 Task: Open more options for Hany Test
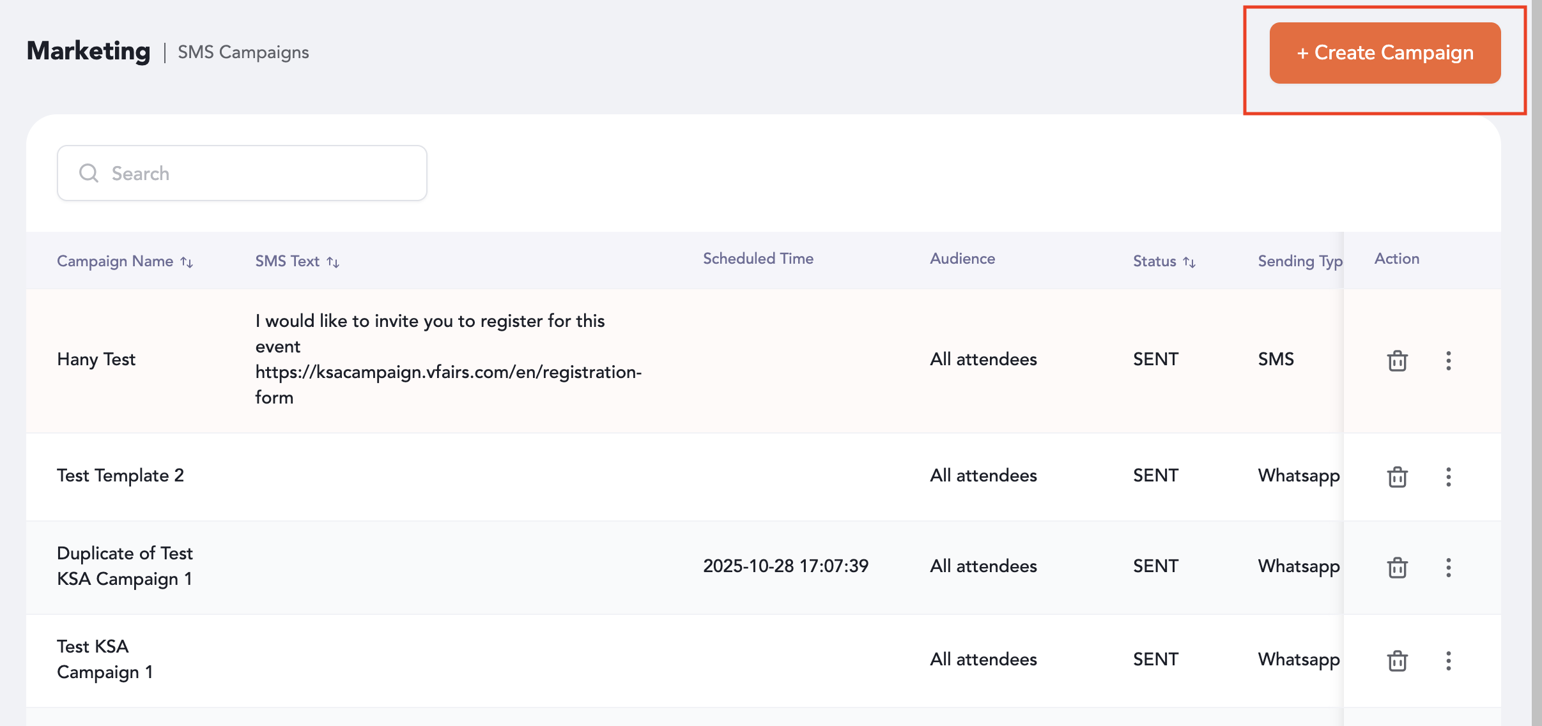click(x=1448, y=361)
